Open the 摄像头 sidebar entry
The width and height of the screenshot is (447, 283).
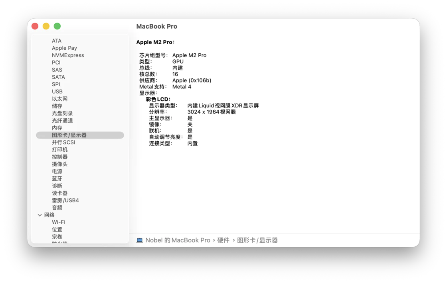pos(59,164)
